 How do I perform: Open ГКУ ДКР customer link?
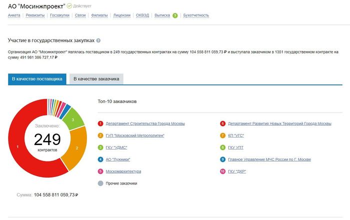237,171
